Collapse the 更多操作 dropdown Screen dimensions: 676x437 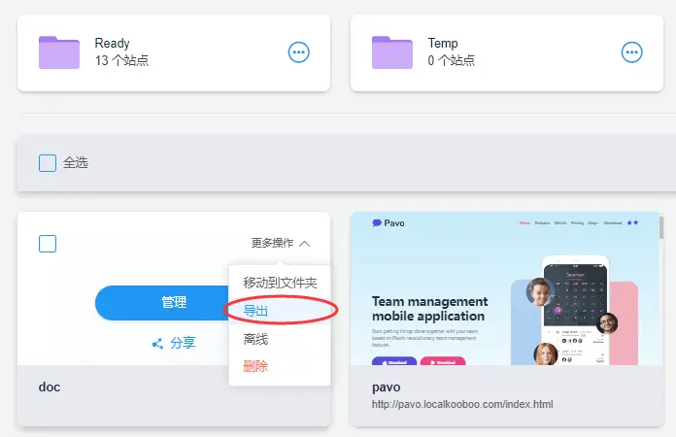[280, 244]
